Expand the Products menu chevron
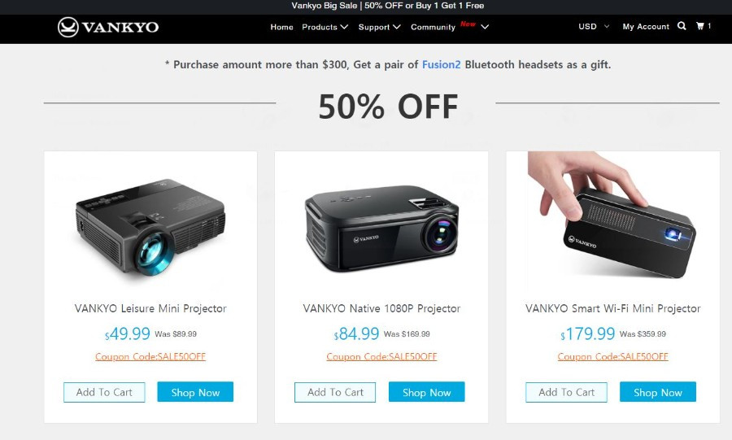Viewport: 732px width, 440px height. coord(344,27)
